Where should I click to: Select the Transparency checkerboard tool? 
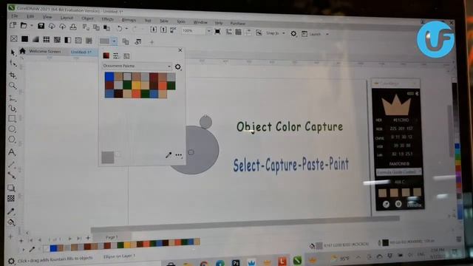11,198
